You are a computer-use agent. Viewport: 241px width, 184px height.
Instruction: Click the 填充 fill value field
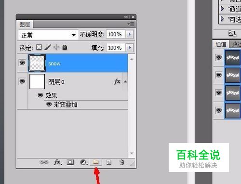pos(116,48)
